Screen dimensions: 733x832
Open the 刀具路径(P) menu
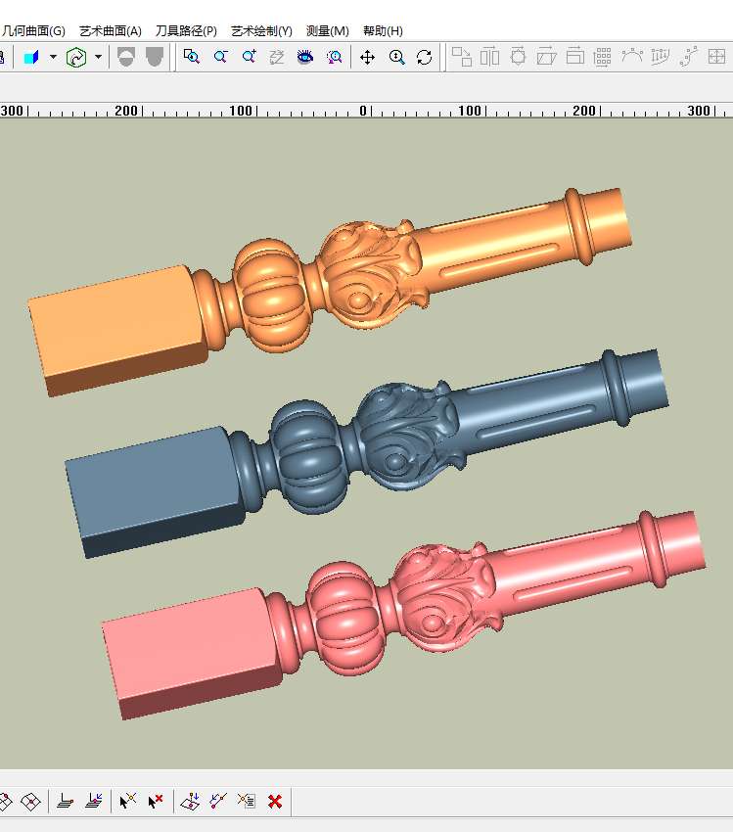186,31
